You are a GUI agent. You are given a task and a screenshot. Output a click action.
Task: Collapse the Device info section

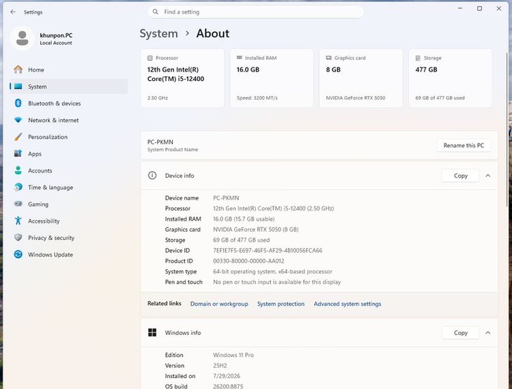[x=488, y=176]
